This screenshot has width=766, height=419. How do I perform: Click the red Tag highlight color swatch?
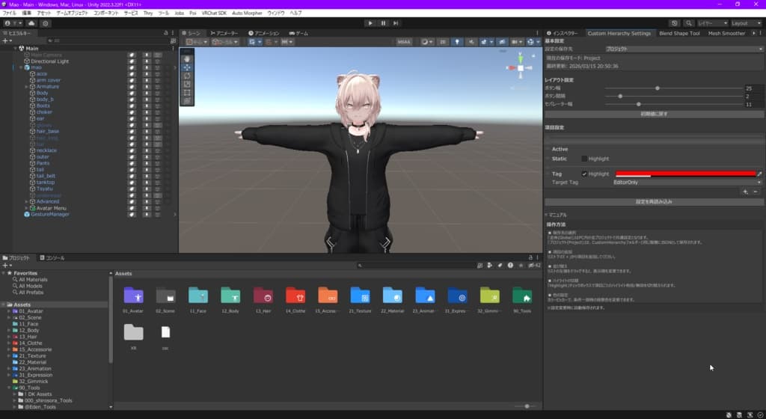[685, 174]
